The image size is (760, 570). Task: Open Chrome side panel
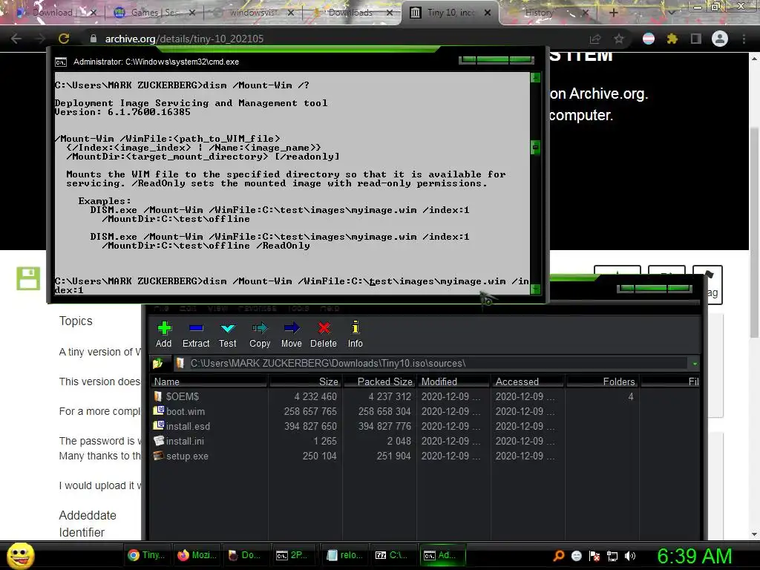(696, 39)
